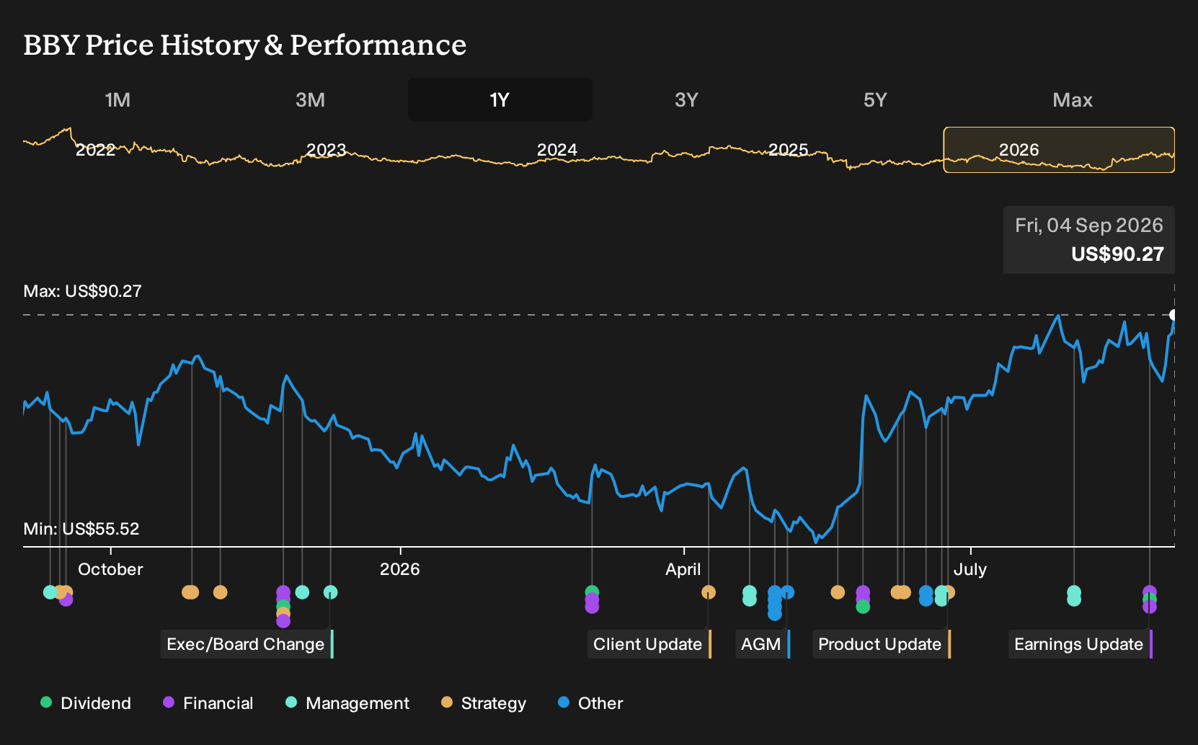Screen dimensions: 1198x745
Task: Click the October axis label
Action: (x=110, y=569)
